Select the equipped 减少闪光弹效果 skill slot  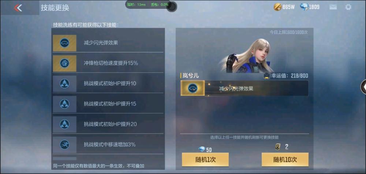tap(244, 88)
